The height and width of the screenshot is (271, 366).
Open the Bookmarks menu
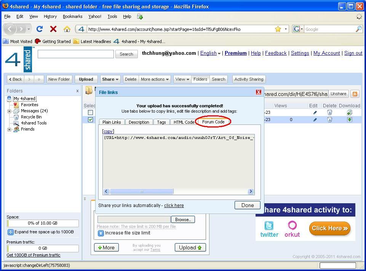[x=73, y=16]
